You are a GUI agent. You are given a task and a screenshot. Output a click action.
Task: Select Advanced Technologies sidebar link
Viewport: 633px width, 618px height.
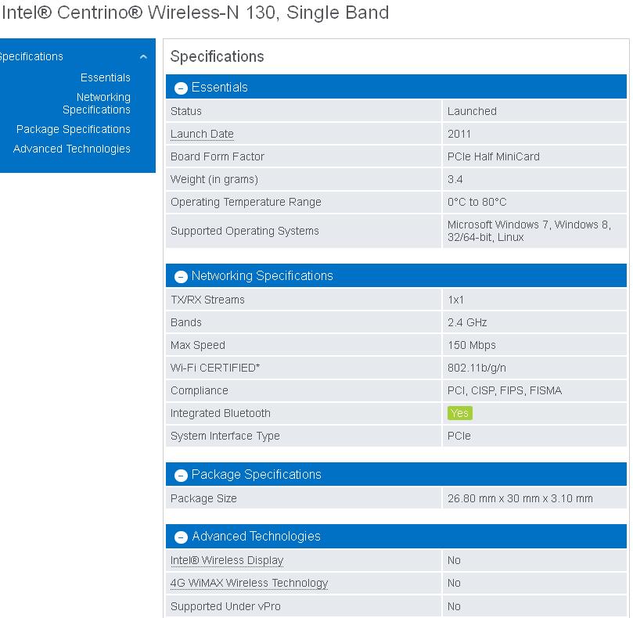[72, 149]
